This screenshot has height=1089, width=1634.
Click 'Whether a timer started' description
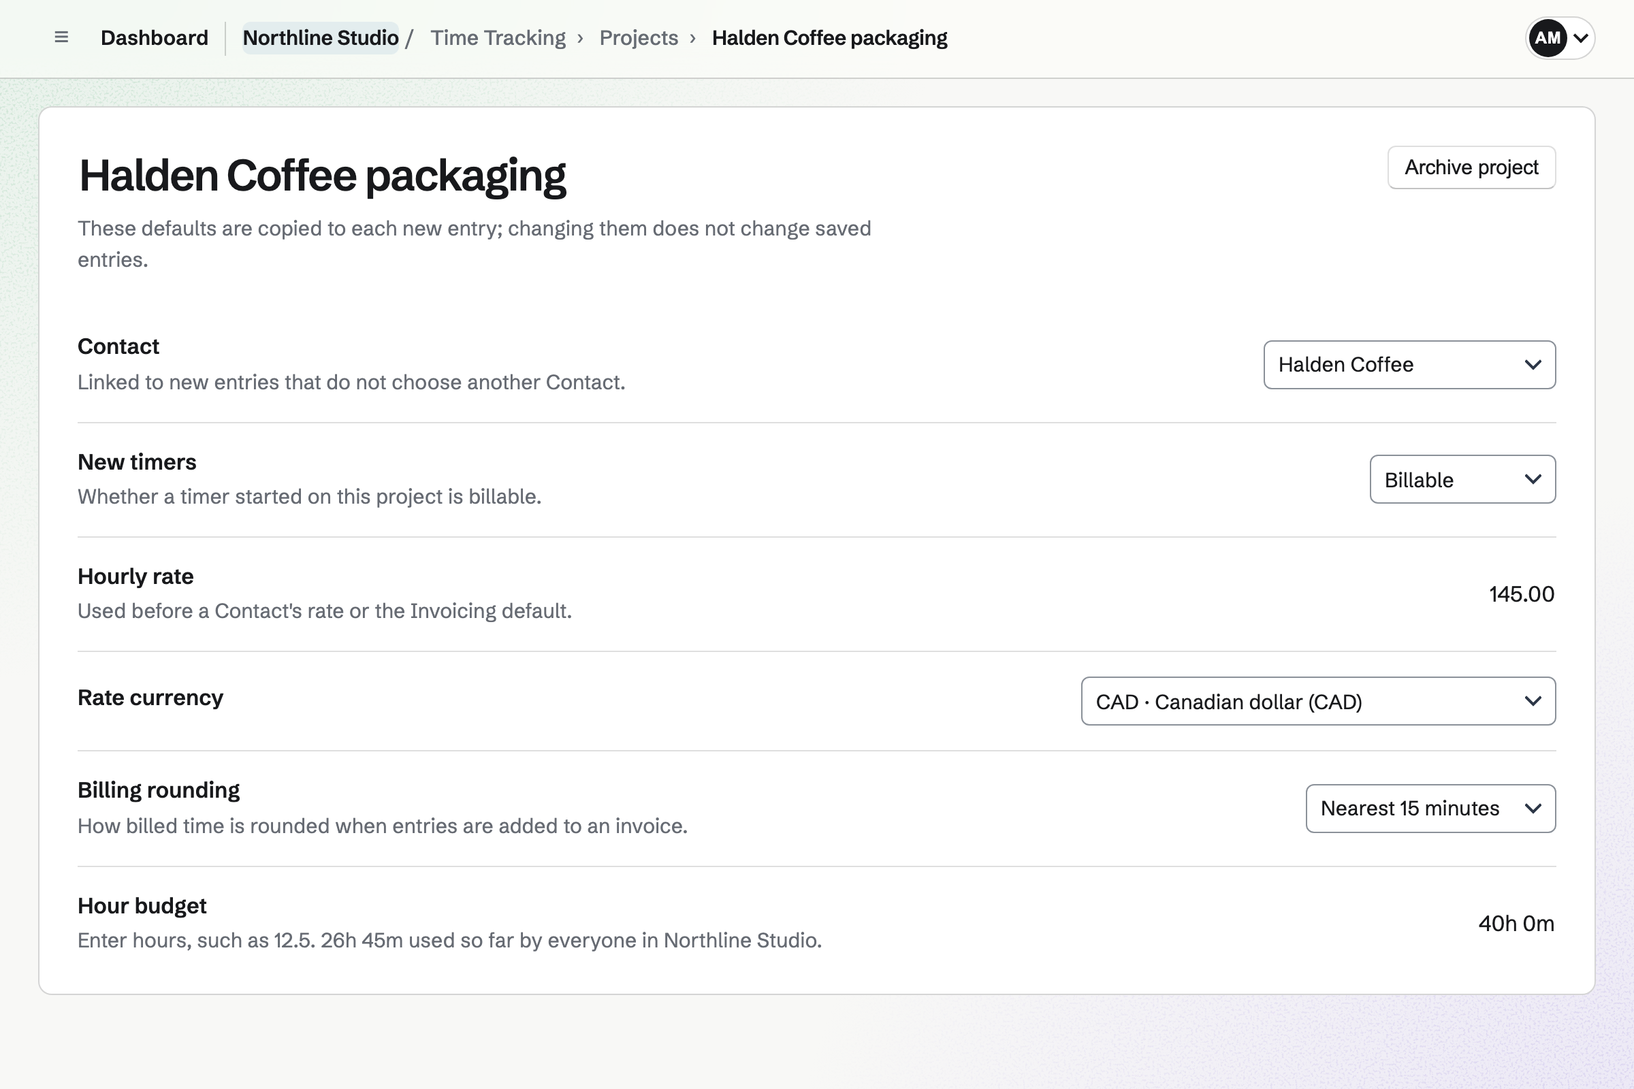[309, 497]
